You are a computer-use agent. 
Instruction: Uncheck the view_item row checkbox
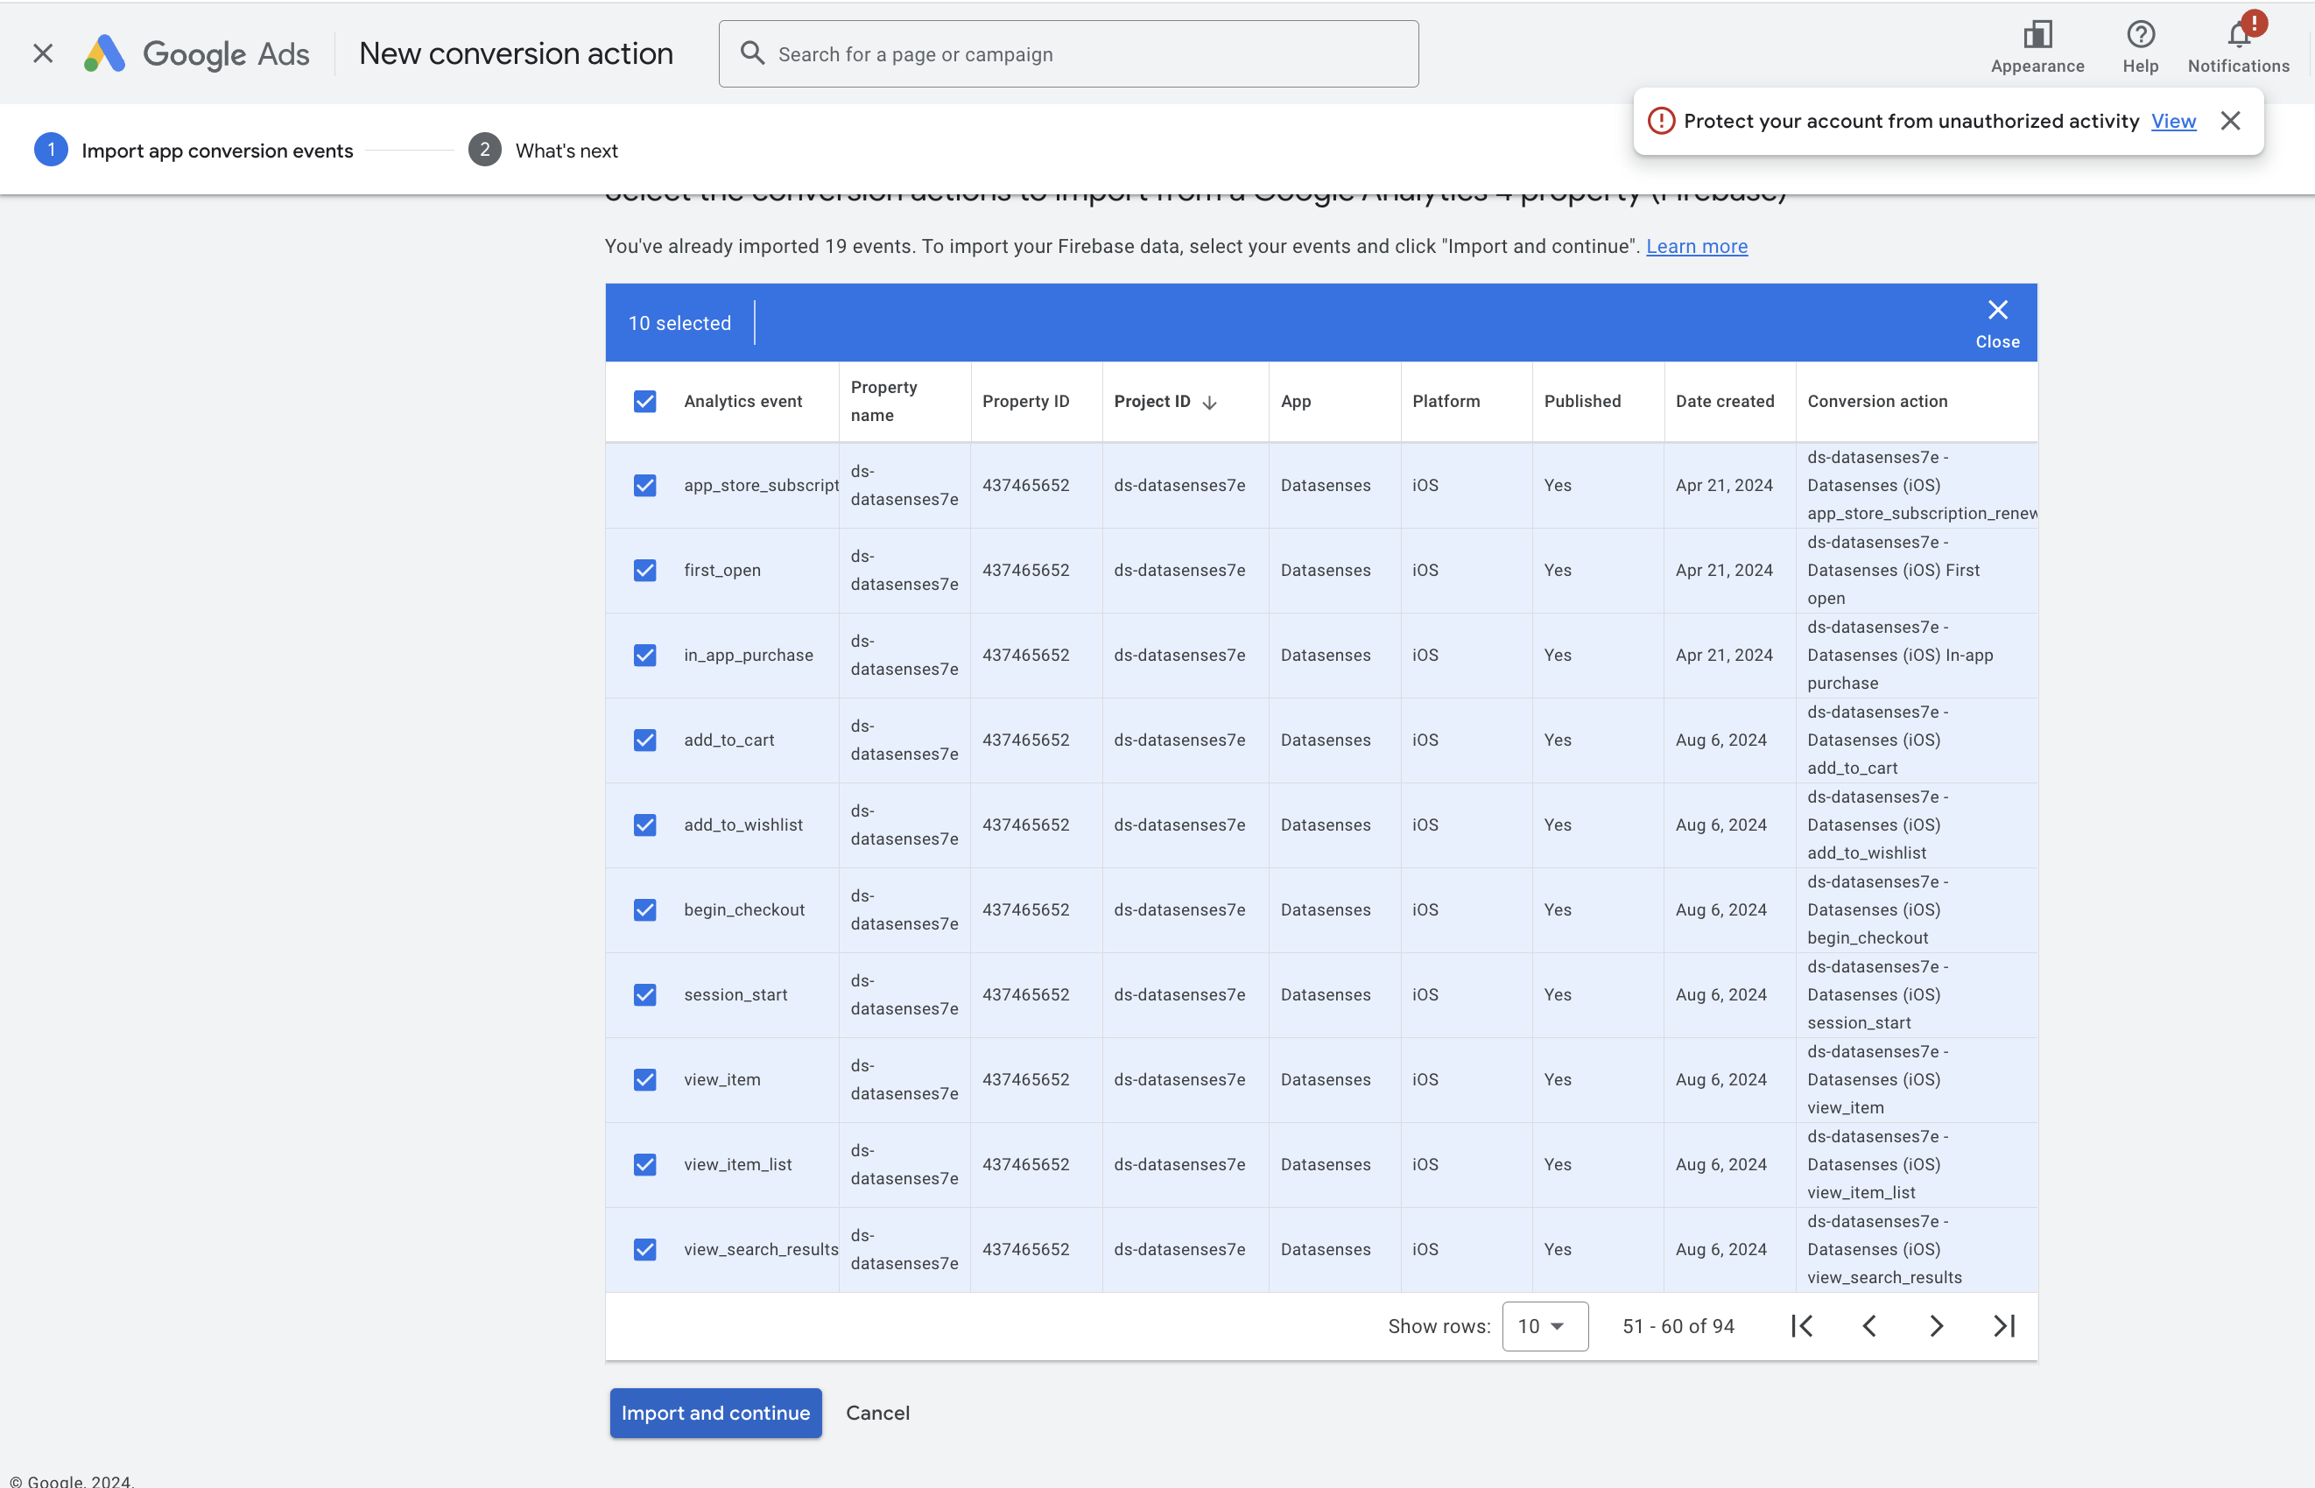click(x=644, y=1079)
